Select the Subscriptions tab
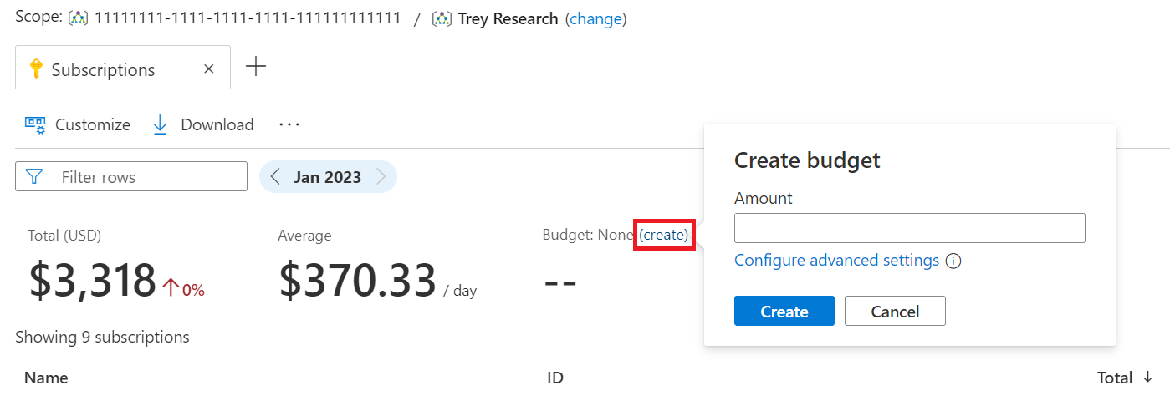Image resolution: width=1170 pixels, height=396 pixels. (103, 70)
